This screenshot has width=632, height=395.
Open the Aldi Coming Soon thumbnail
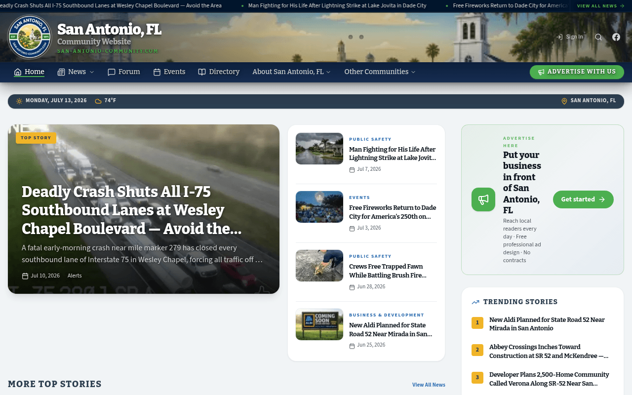[x=319, y=324]
